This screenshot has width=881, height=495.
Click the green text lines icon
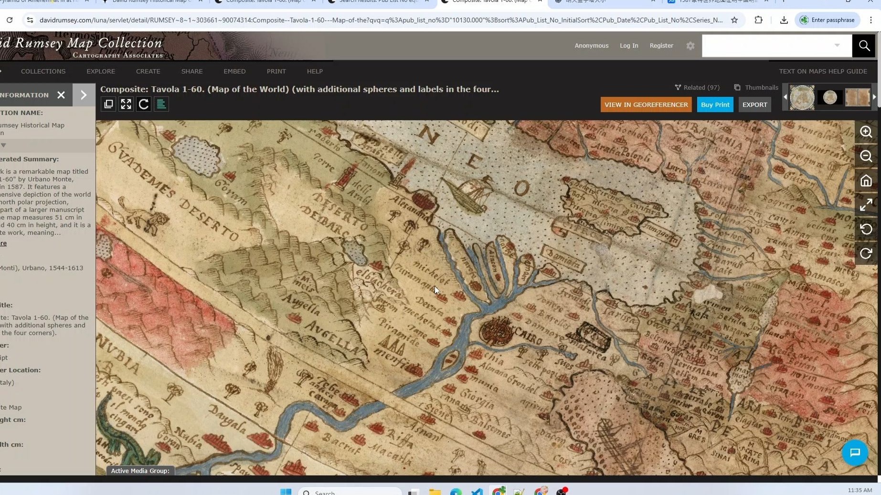[161, 104]
